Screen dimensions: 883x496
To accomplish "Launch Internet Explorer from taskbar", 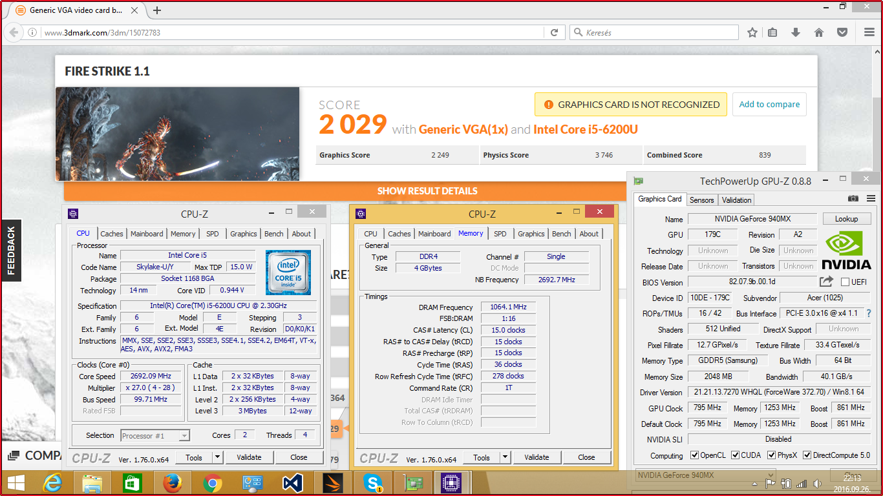I will click(x=53, y=482).
